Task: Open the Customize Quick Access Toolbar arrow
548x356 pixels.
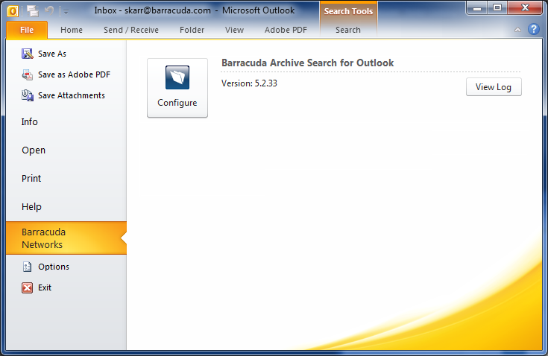Action: (66, 12)
